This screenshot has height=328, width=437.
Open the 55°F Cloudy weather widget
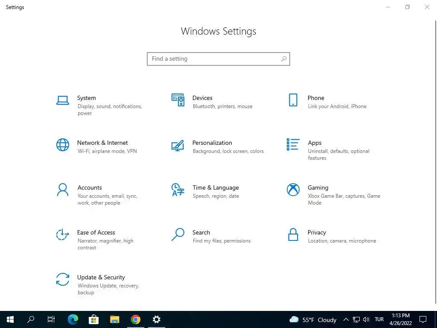[313, 319]
